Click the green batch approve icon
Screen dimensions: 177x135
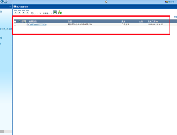point(60,12)
